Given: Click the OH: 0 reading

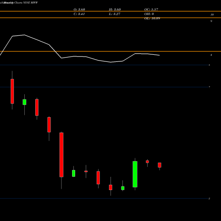Looking at the screenshot, I should (149, 14).
